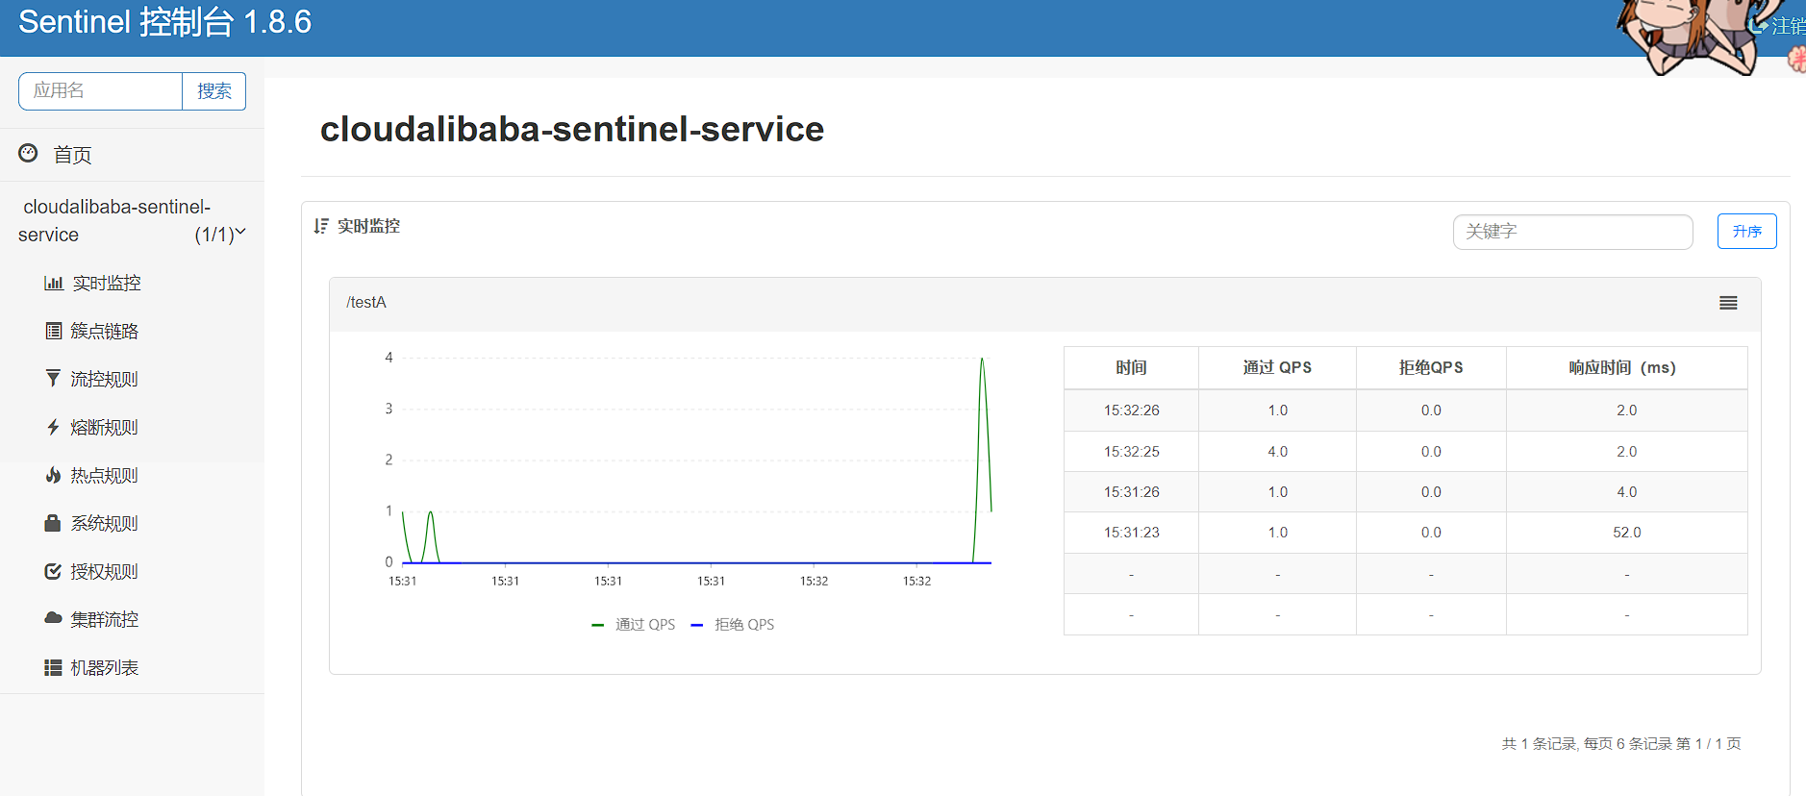The width and height of the screenshot is (1806, 796).
Task: Go to 首页 in the sidebar
Action: [x=72, y=155]
